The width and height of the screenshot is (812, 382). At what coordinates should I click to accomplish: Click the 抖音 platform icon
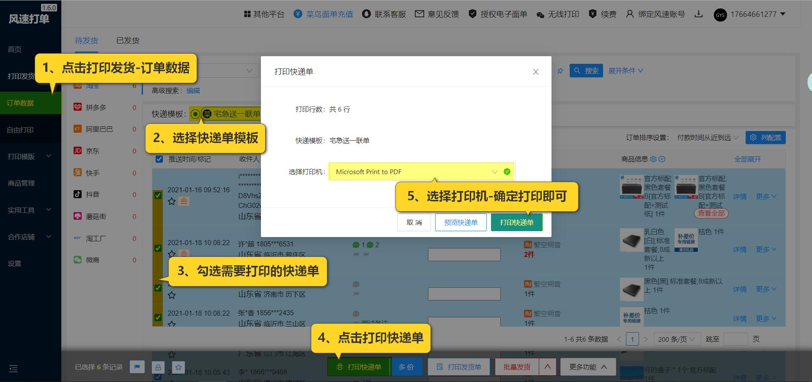coord(77,194)
